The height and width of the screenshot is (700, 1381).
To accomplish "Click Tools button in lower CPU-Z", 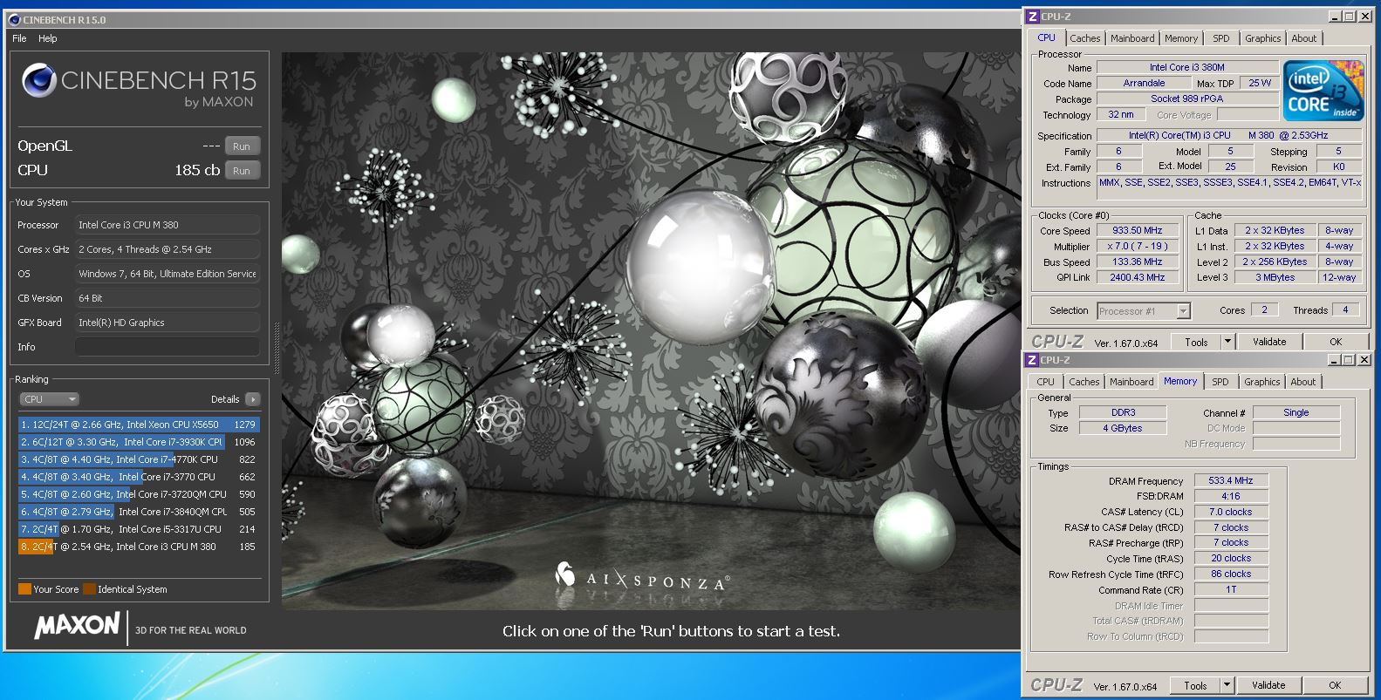I will (1195, 685).
